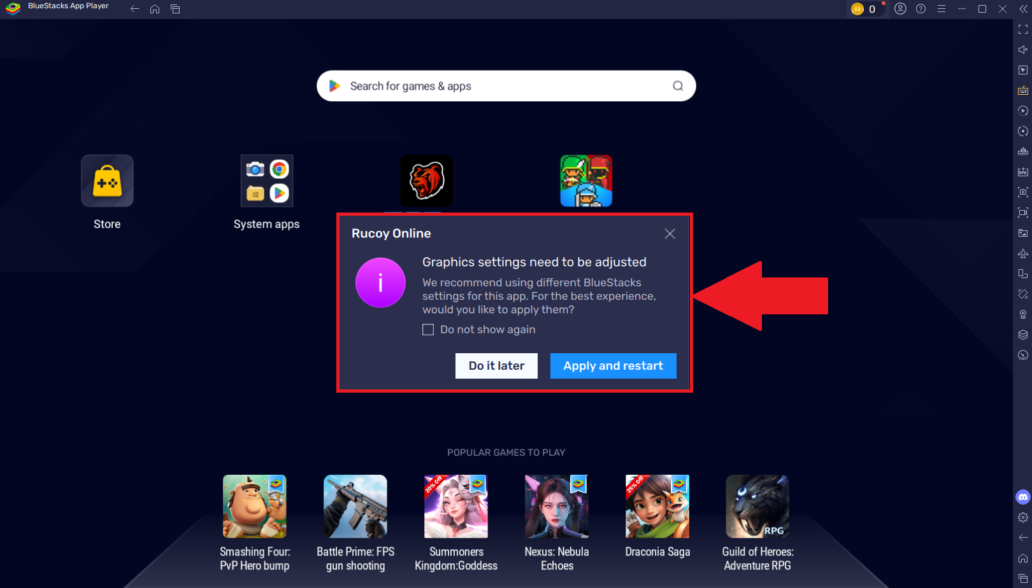Open the account profile icon
The height and width of the screenshot is (588, 1032).
click(900, 9)
